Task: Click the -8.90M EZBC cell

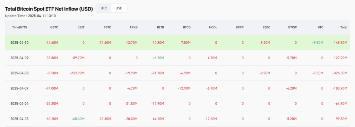Action: [x=265, y=73]
